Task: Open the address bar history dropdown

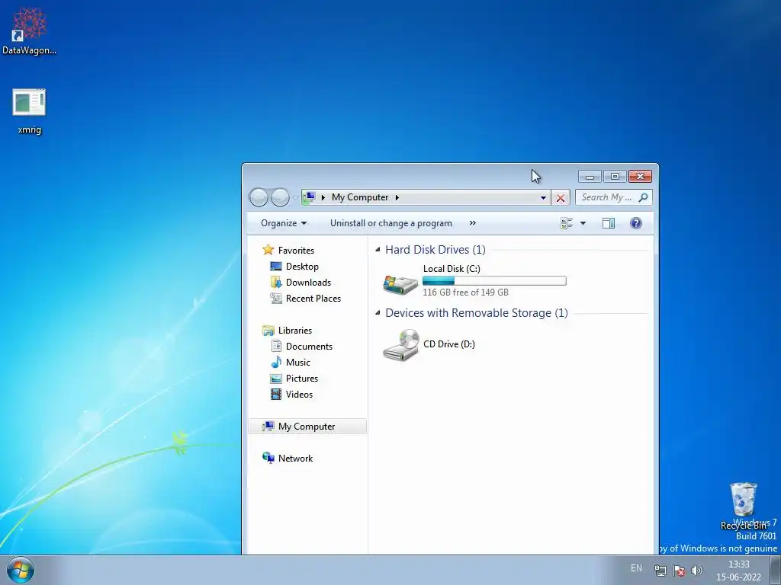Action: [x=543, y=197]
